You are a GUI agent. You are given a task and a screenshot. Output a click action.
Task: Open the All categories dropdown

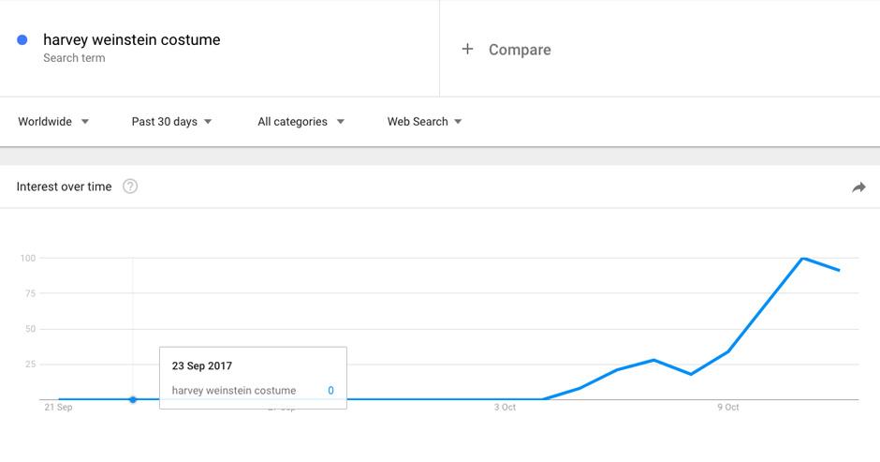pyautogui.click(x=301, y=122)
